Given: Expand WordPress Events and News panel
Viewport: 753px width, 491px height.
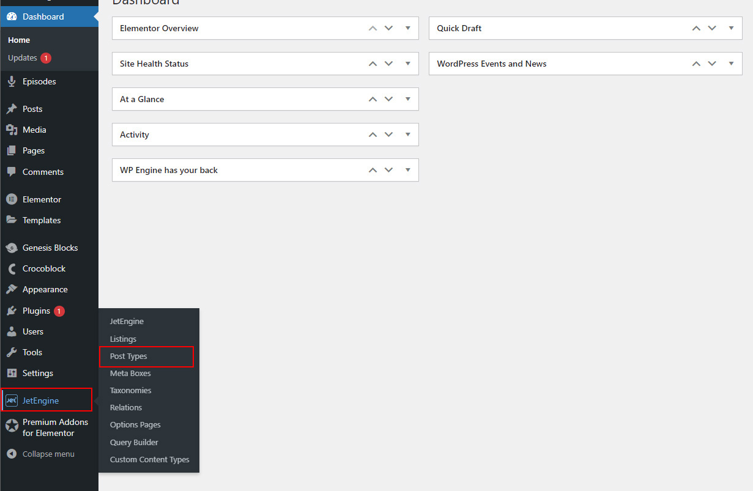Looking at the screenshot, I should pos(732,64).
